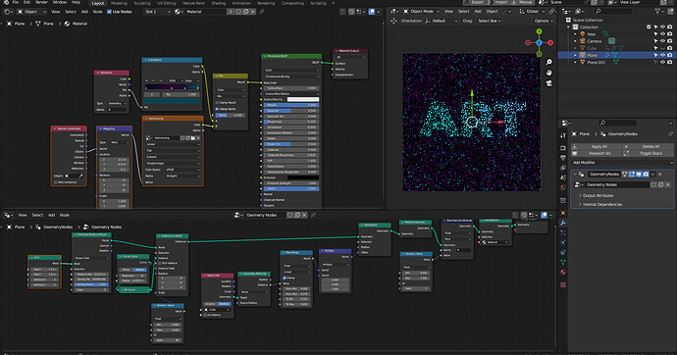This screenshot has width=677, height=355.
Task: Open the Tool properties tab icon
Action: click(x=563, y=135)
